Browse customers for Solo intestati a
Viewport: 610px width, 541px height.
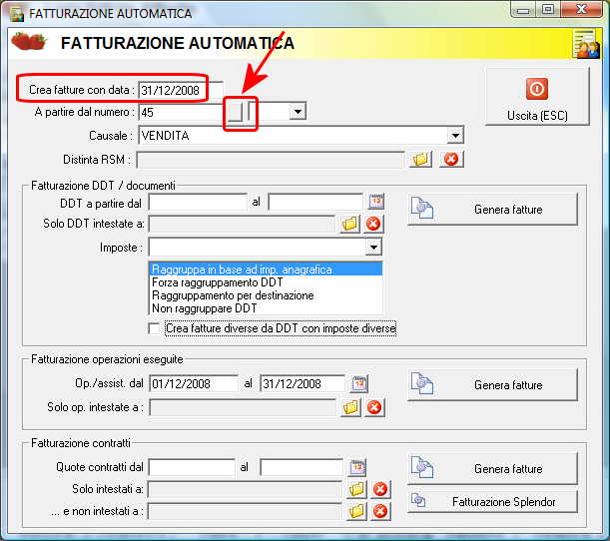356,489
